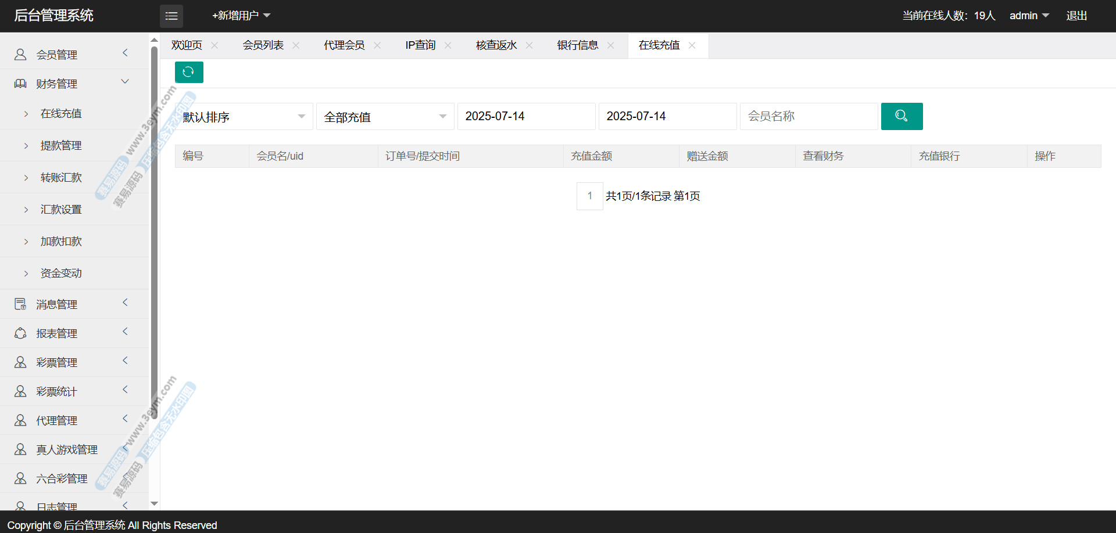This screenshot has width=1116, height=533.
Task: Click the green refresh icon button
Action: pyautogui.click(x=188, y=72)
